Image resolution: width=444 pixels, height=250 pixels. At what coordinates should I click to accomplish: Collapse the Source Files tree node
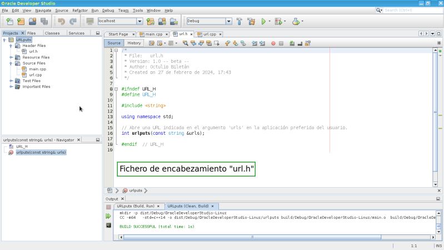click(11, 63)
